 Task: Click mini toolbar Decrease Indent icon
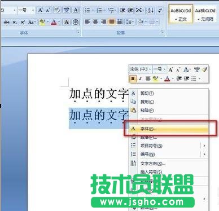click(x=179, y=78)
